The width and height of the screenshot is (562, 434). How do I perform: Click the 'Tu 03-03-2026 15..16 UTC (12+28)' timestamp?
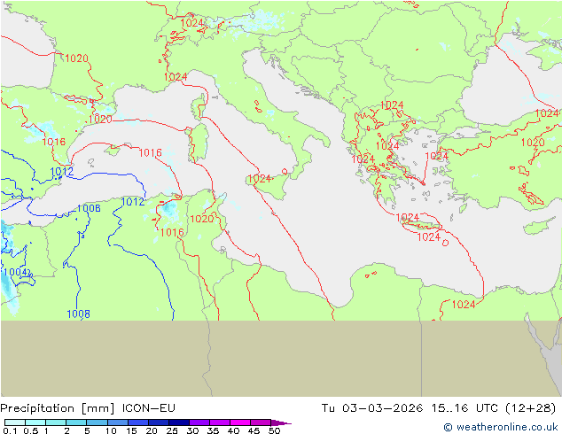(439, 408)
